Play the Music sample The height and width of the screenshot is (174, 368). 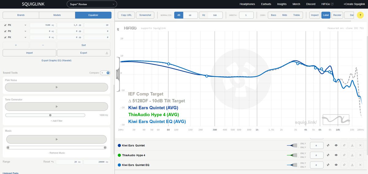click(56, 139)
